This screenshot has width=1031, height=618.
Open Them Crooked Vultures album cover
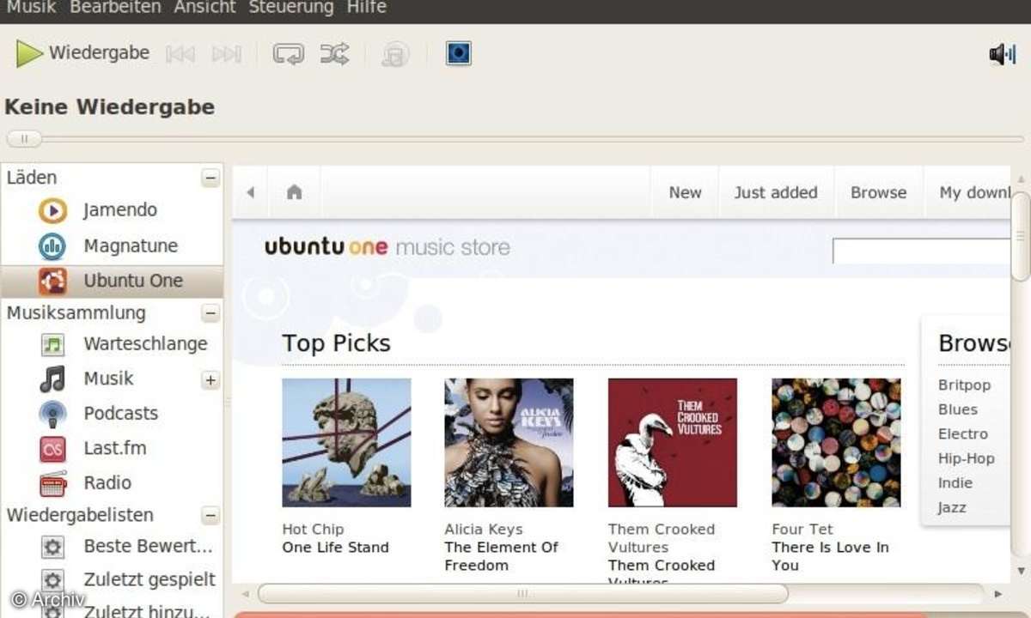673,443
